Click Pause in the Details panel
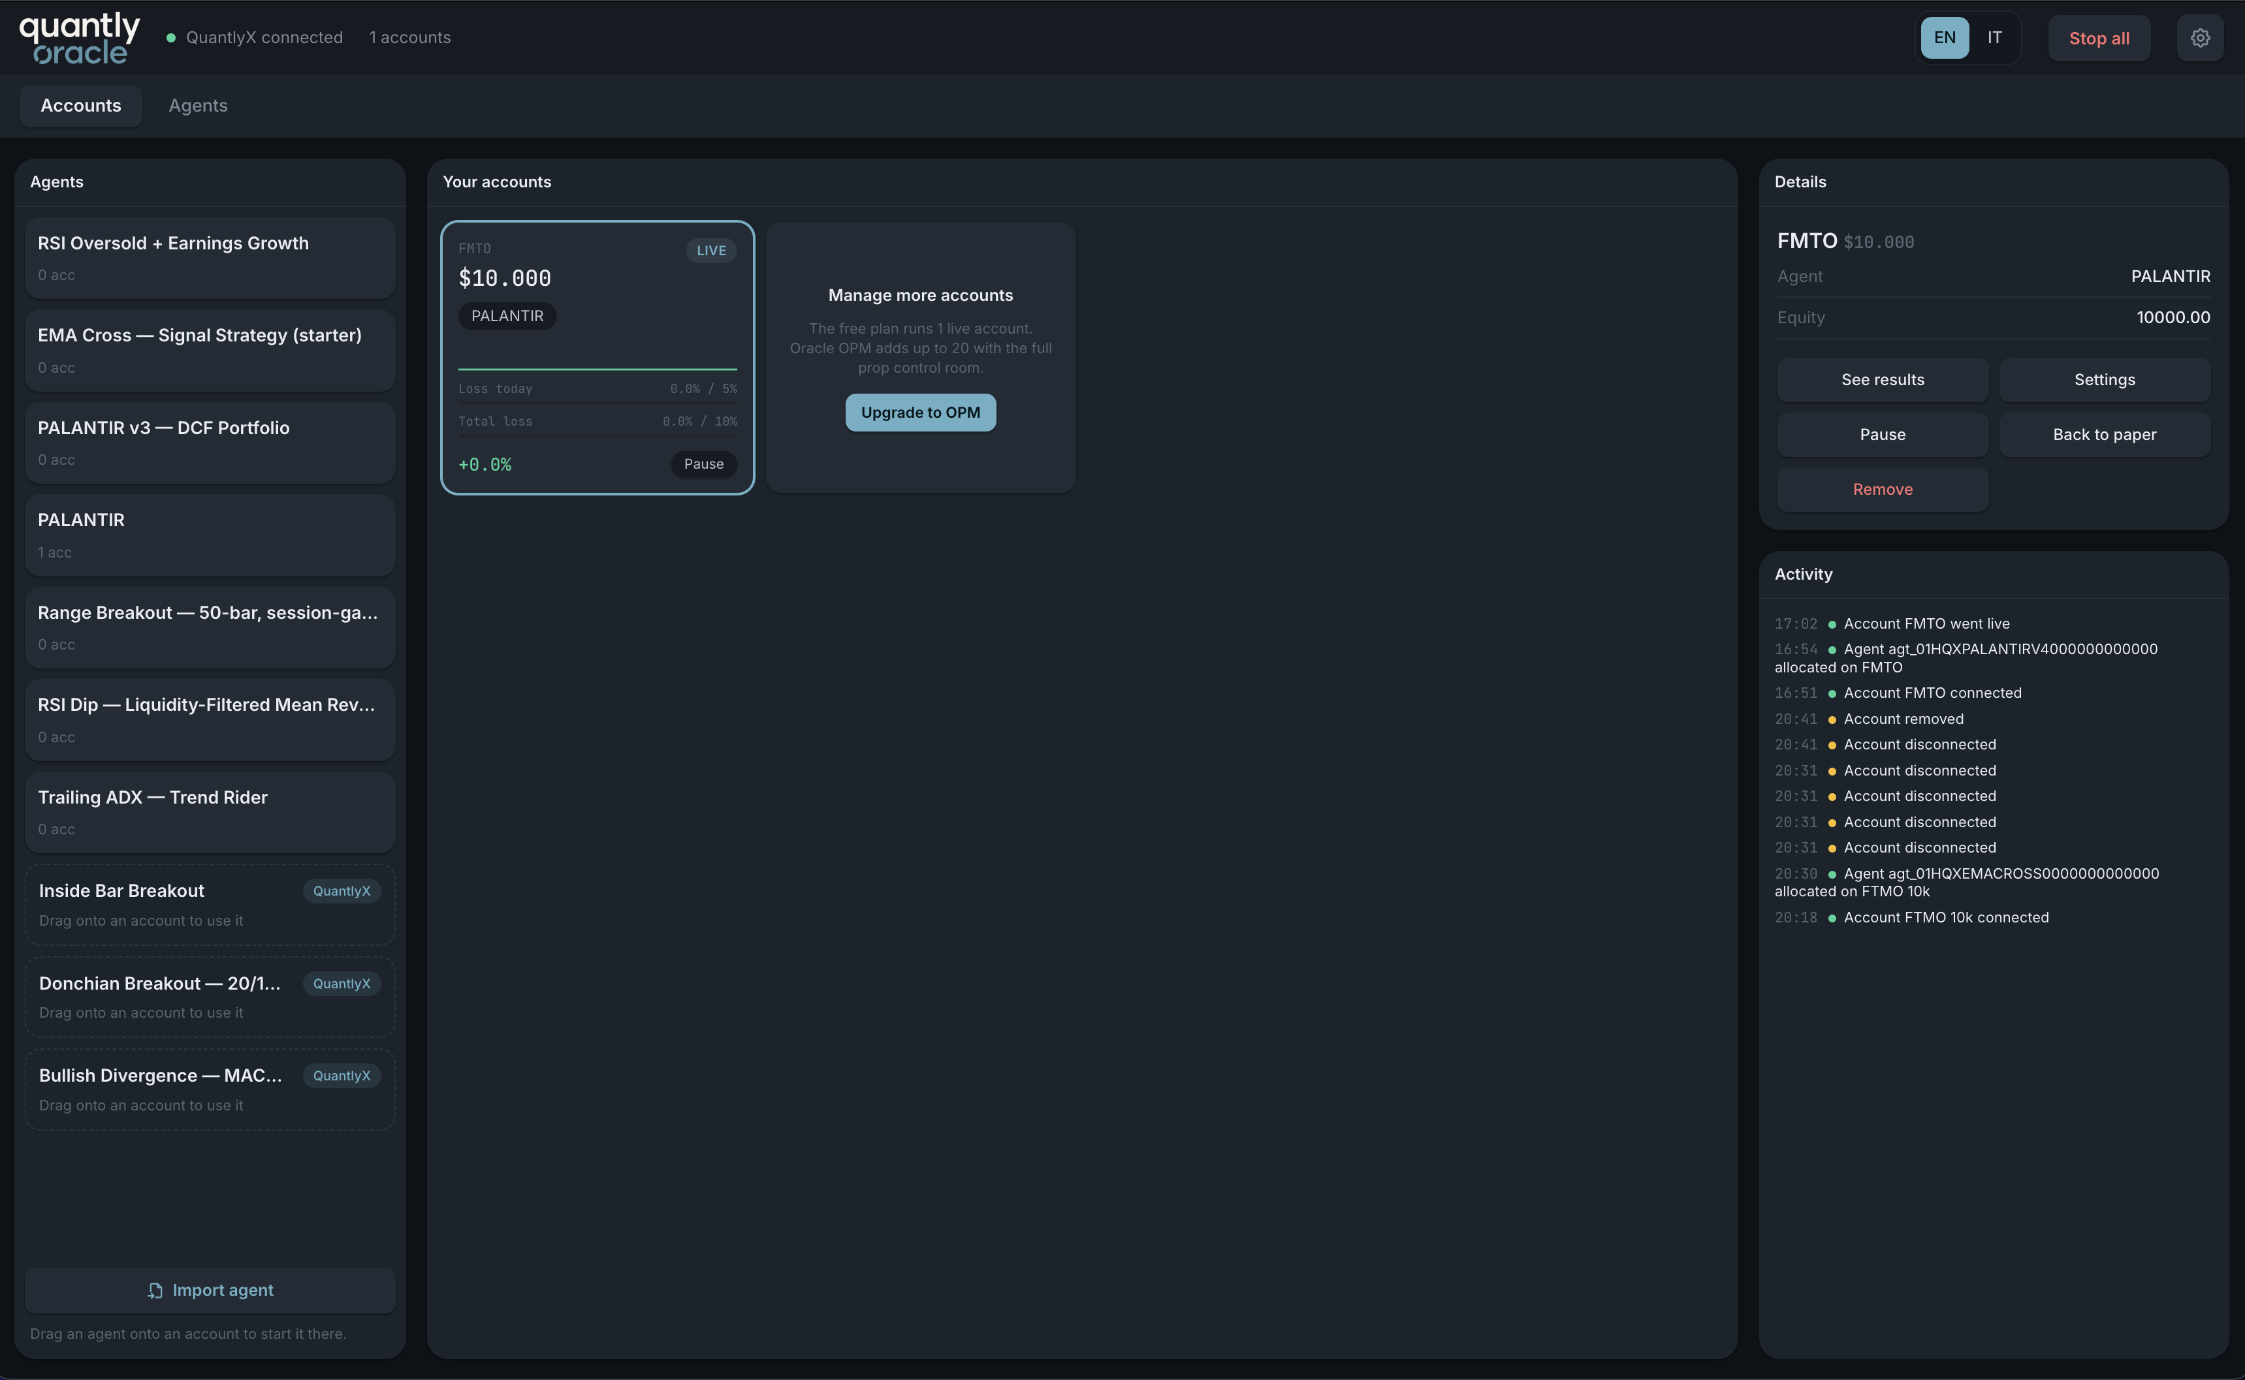 (x=1883, y=435)
